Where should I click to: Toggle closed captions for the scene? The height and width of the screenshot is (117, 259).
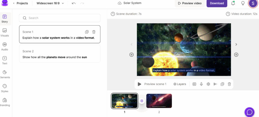pyautogui.click(x=194, y=84)
